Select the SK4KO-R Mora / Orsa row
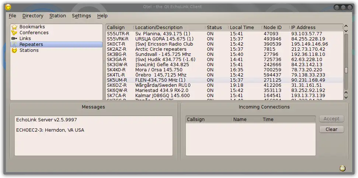This screenshot has height=178, width=358. click(x=225, y=70)
